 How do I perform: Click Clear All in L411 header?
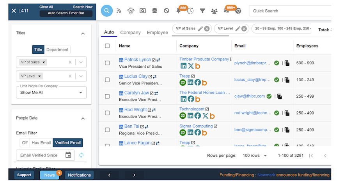[x=46, y=7]
